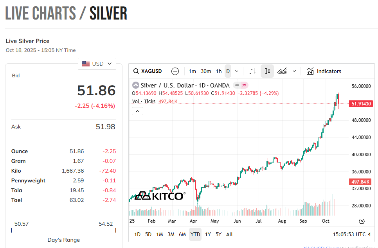Viewport: 378px width, 248px height.
Task: Click the Kitco logo on chart
Action: point(159,196)
